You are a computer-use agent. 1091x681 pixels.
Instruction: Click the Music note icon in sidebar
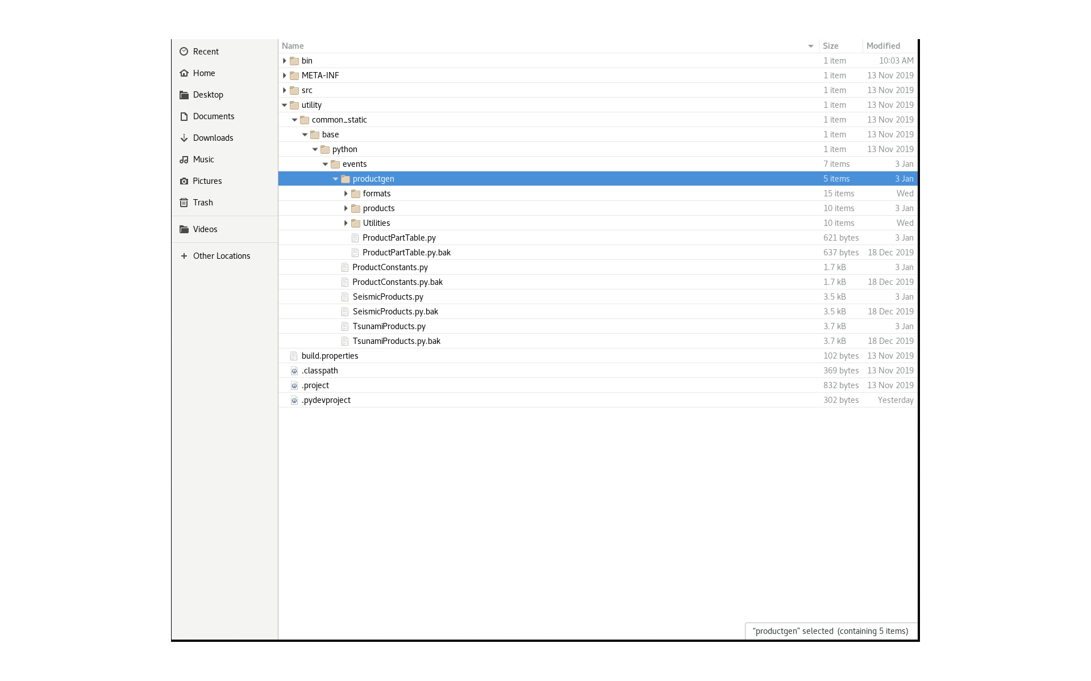point(184,159)
